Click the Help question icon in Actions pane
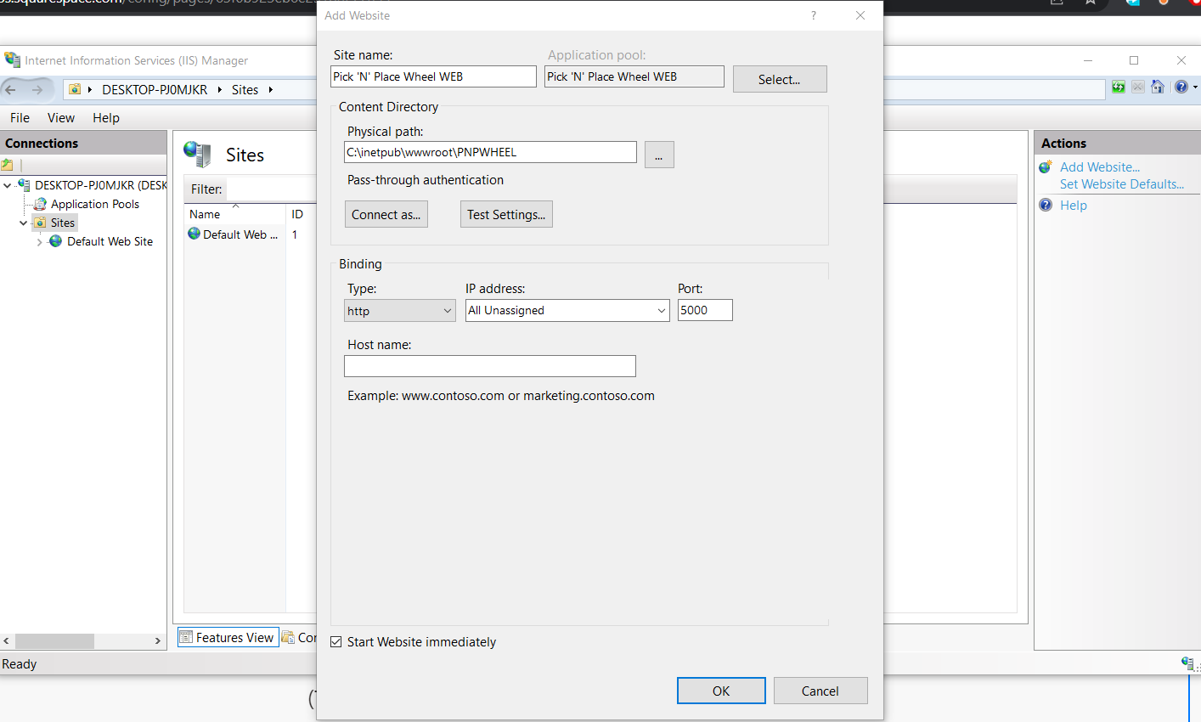The height and width of the screenshot is (722, 1201). pos(1046,205)
